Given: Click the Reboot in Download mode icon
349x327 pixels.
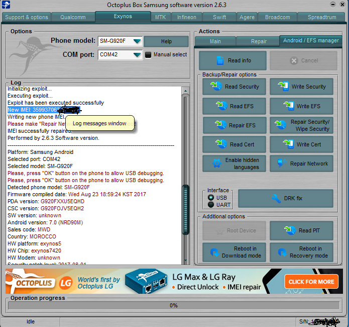Looking at the screenshot, I should [x=214, y=252].
